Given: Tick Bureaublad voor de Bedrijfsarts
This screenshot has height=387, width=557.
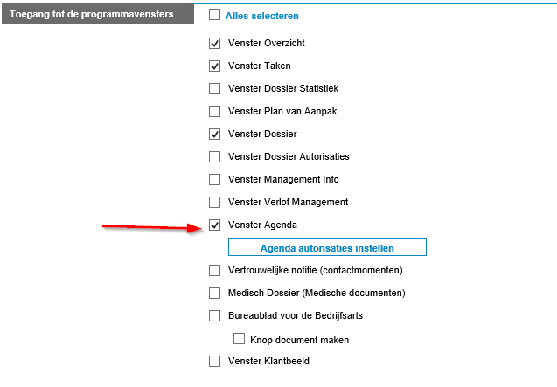Looking at the screenshot, I should click(214, 315).
